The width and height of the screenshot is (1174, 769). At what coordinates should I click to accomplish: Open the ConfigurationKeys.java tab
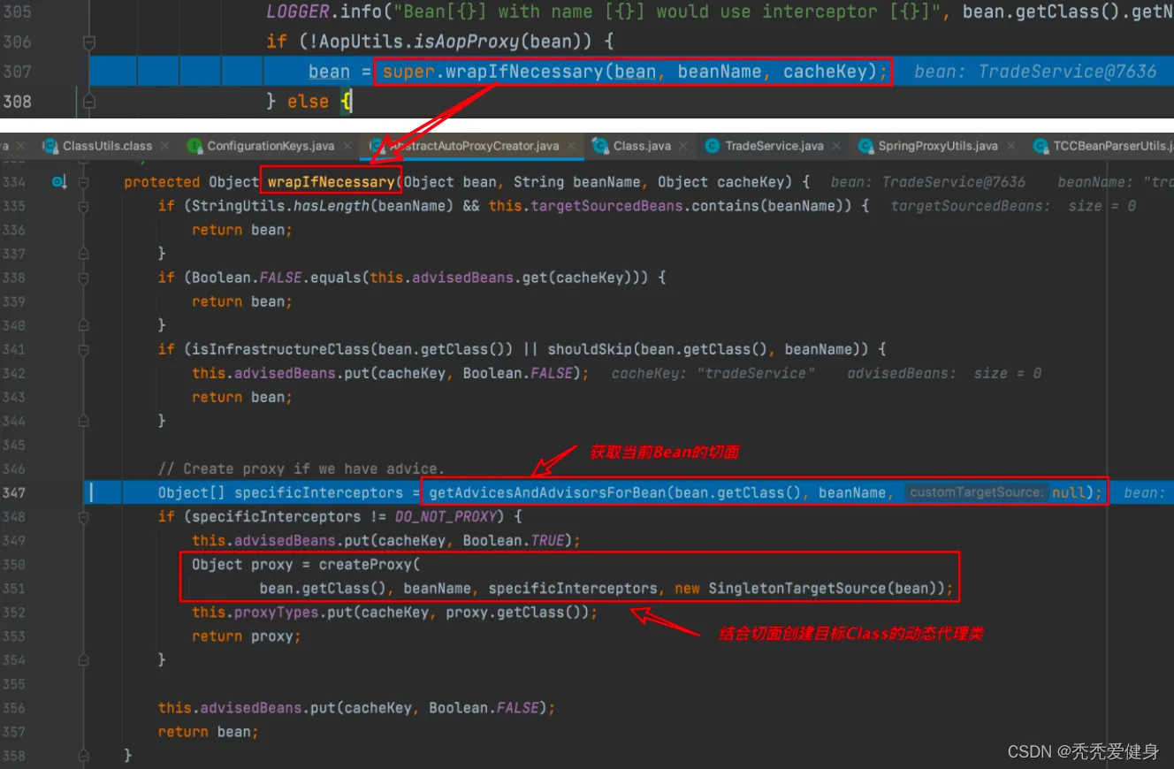coord(271,146)
